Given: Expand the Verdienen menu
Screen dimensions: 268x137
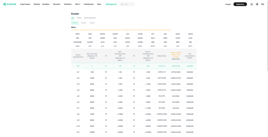Looking at the screenshot, I should [x=68, y=4].
